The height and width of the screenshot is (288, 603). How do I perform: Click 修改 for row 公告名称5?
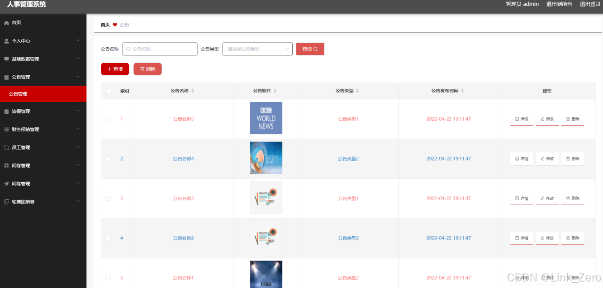547,119
